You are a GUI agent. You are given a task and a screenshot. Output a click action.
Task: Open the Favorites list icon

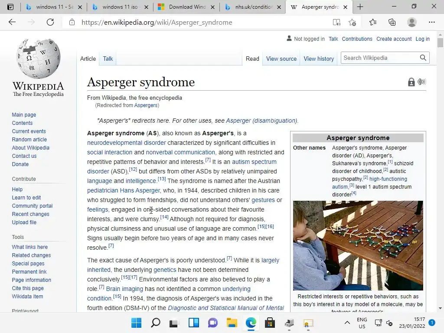(x=373, y=22)
